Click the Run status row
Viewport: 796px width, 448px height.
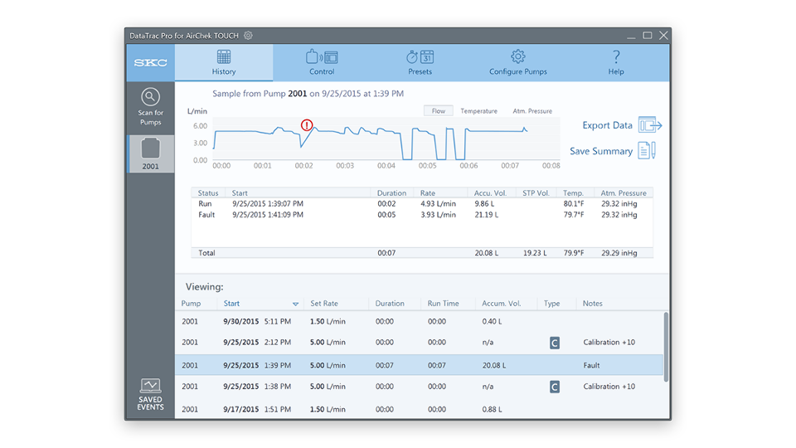422,204
